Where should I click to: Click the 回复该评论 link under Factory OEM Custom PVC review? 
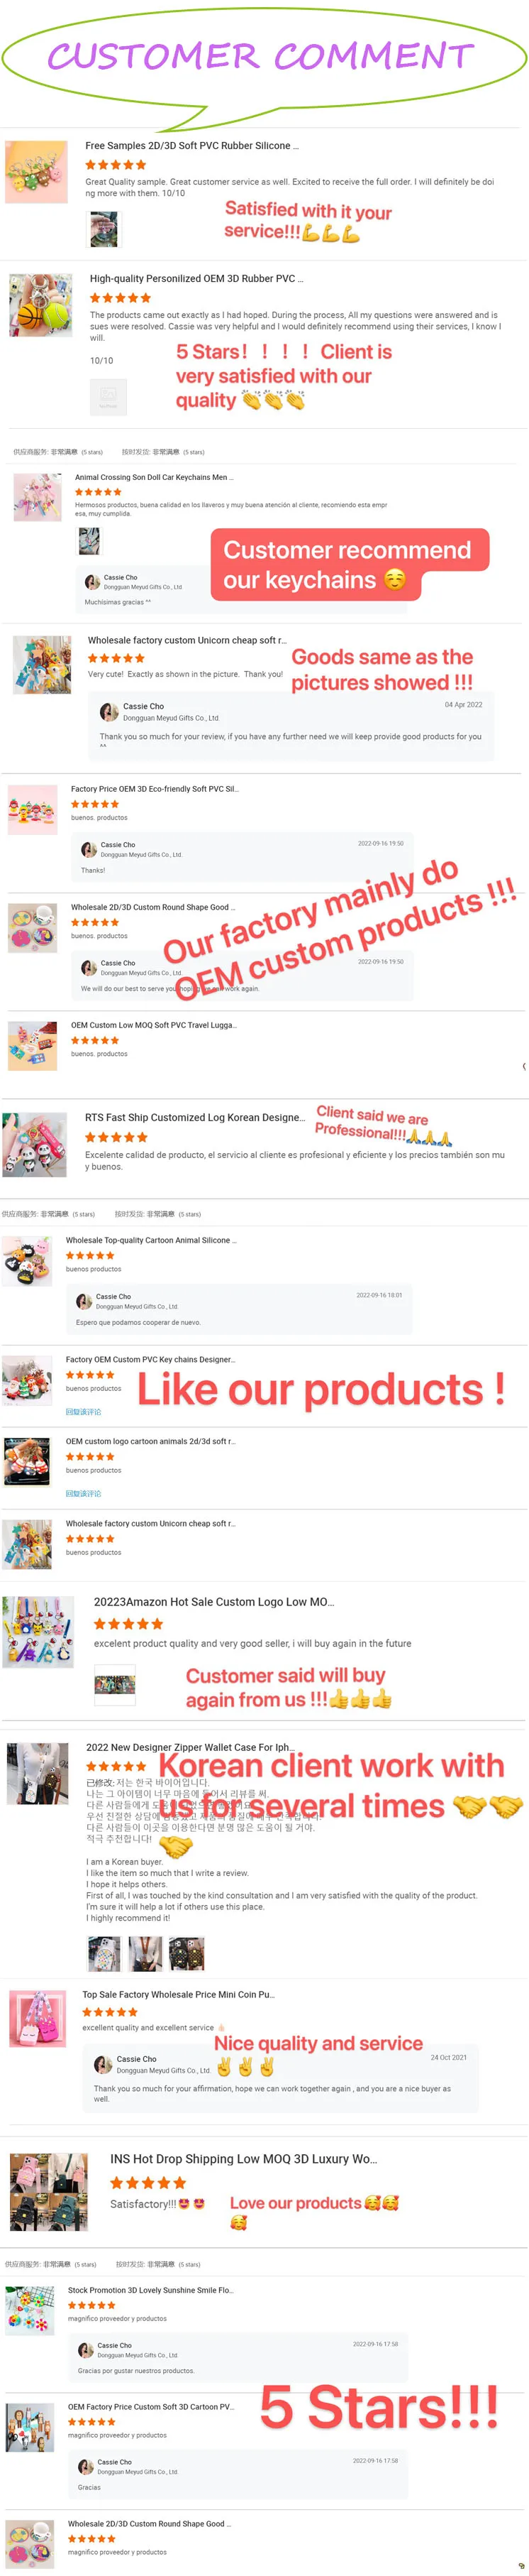[x=83, y=1412]
